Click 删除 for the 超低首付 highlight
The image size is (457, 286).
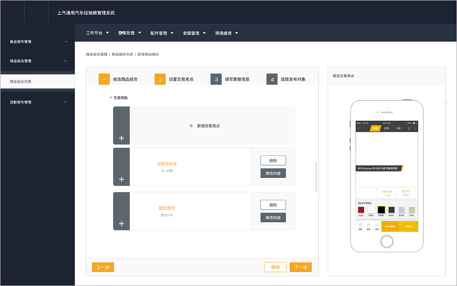[x=273, y=204]
